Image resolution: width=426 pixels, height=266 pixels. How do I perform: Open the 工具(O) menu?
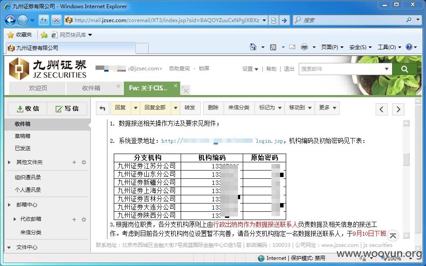pos(390,47)
